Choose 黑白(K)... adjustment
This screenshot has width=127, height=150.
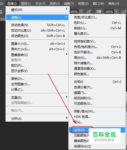[97, 58]
